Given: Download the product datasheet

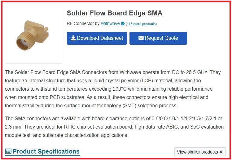Looking at the screenshot, I should 97,38.
